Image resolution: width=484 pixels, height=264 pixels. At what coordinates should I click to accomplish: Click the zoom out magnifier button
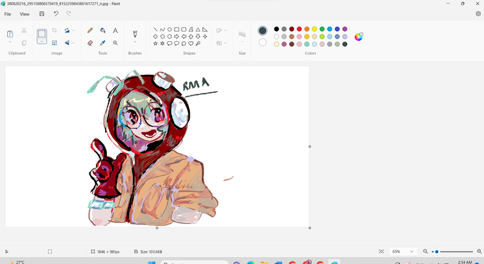[x=426, y=252]
